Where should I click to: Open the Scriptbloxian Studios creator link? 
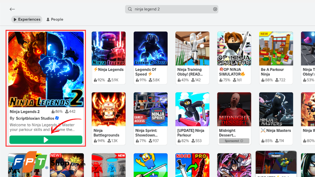[35, 118]
